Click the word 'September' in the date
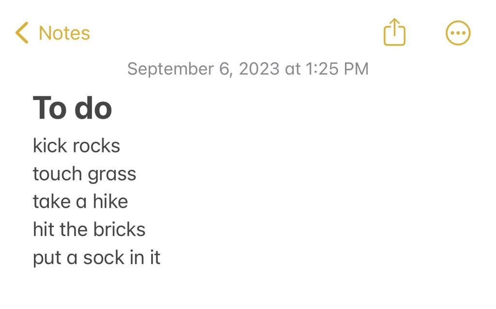496x309 pixels. pos(171,69)
